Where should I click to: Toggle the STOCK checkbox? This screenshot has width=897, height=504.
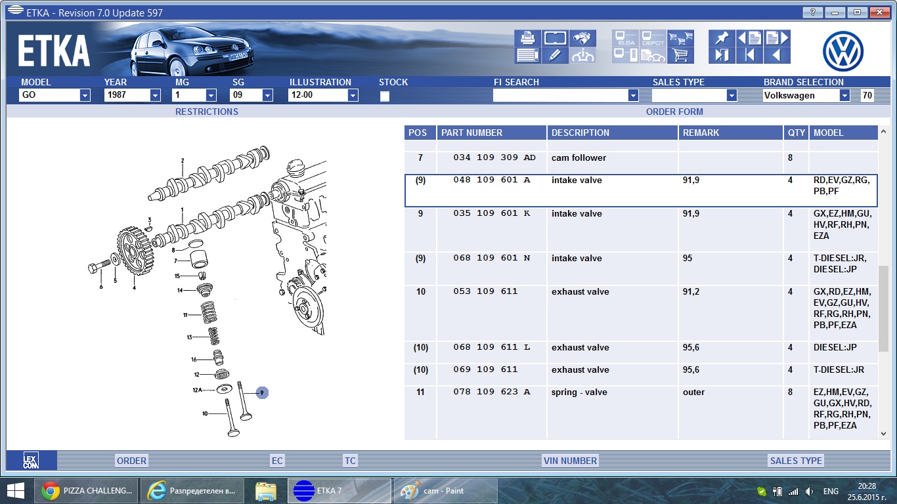click(385, 96)
